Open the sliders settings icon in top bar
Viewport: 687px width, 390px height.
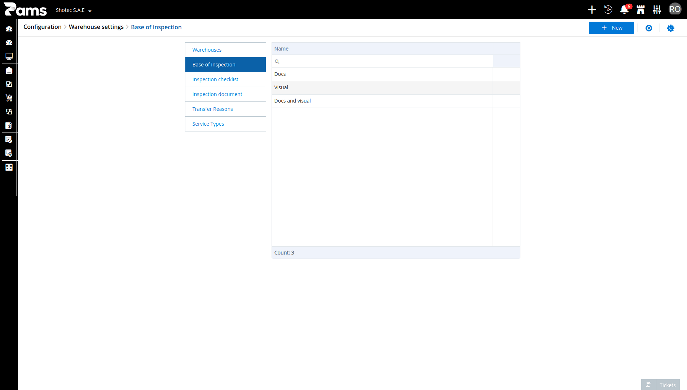pos(657,10)
